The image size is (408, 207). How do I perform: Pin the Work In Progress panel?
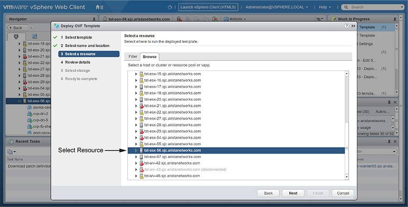point(395,19)
